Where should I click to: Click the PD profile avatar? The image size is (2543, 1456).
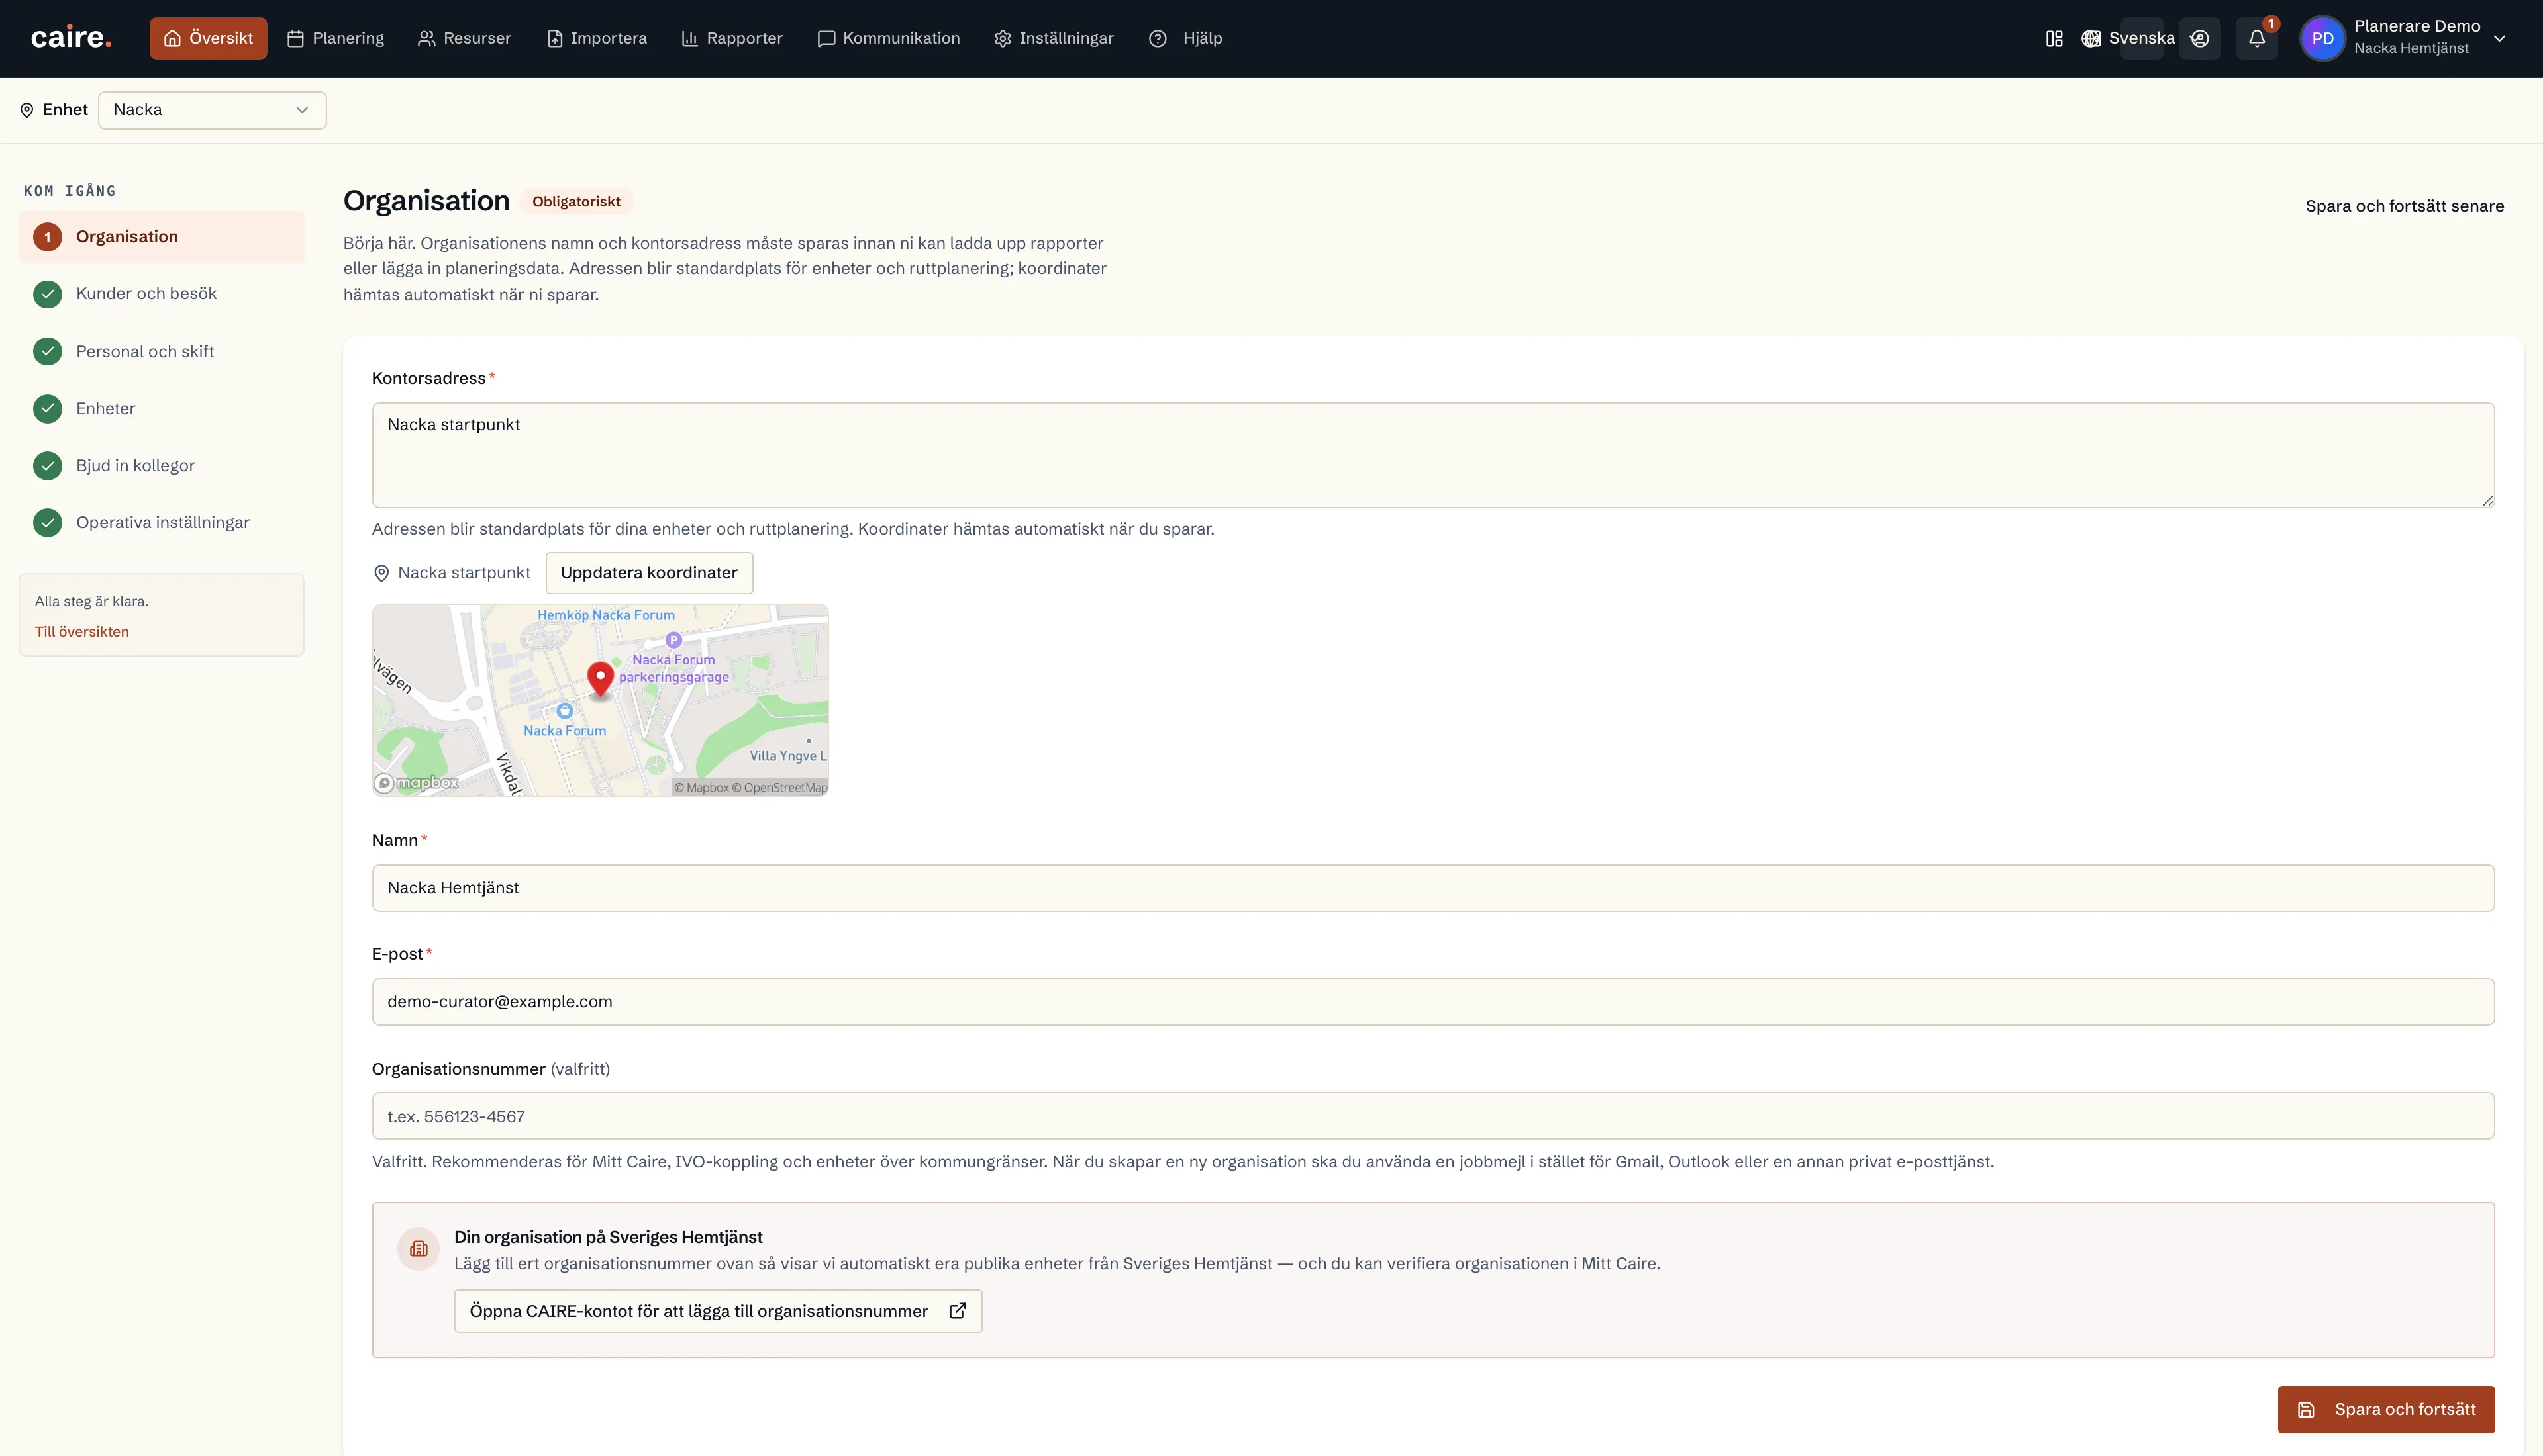click(x=2322, y=38)
